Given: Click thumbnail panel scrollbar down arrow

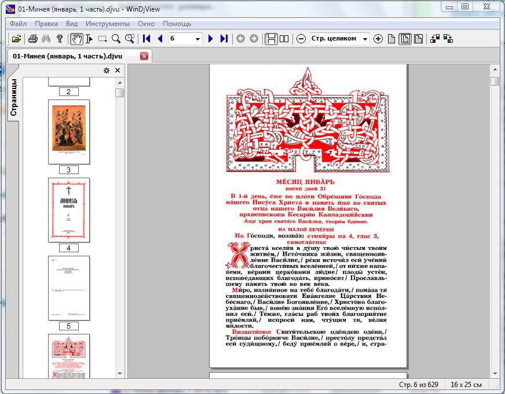Looking at the screenshot, I should pos(120,374).
